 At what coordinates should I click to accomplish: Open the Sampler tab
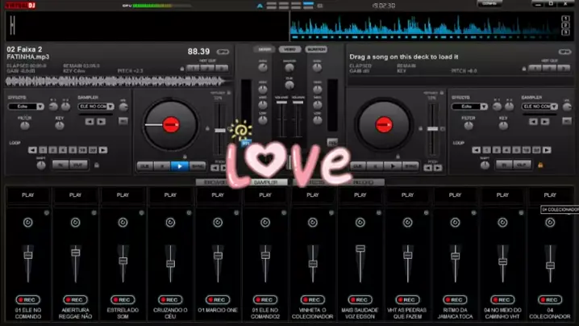click(265, 182)
